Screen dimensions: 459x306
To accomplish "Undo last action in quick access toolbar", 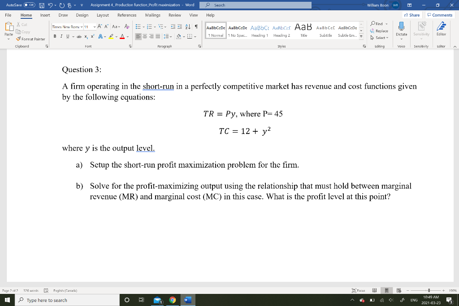I will click(50, 5).
